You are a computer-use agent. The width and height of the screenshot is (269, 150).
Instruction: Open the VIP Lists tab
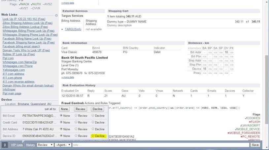click(x=17, y=145)
